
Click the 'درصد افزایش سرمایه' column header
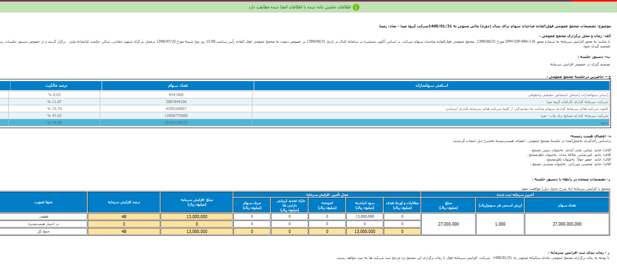(124, 202)
